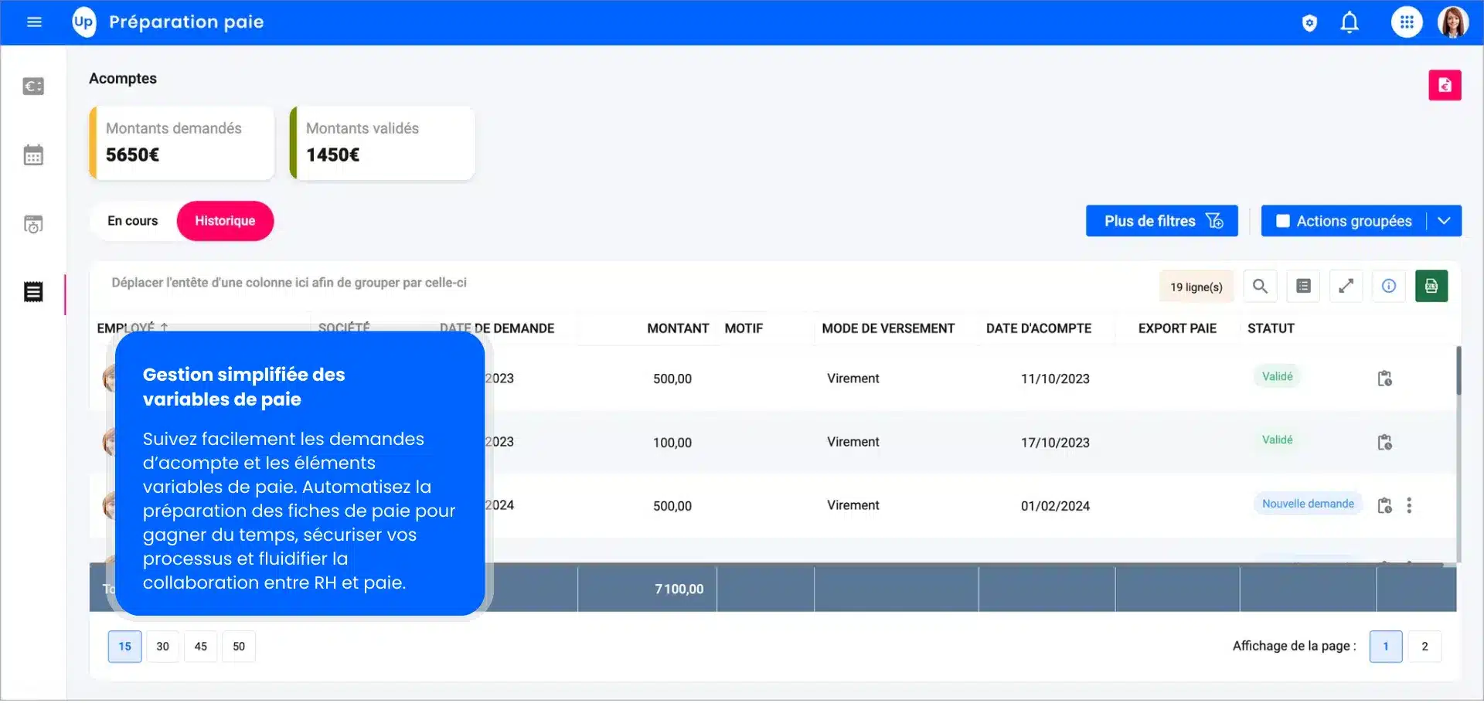The image size is (1484, 703).
Task: Expand the Actions groupées dropdown
Action: click(x=1445, y=221)
